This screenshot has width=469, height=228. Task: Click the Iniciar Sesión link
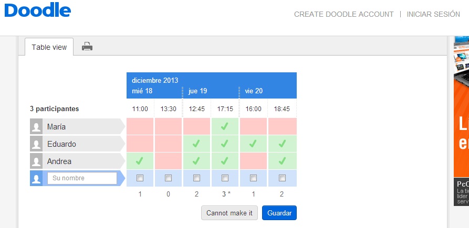(433, 14)
